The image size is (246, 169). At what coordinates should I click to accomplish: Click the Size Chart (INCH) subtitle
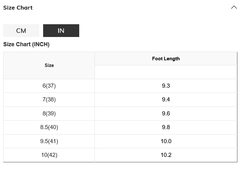pos(26,44)
